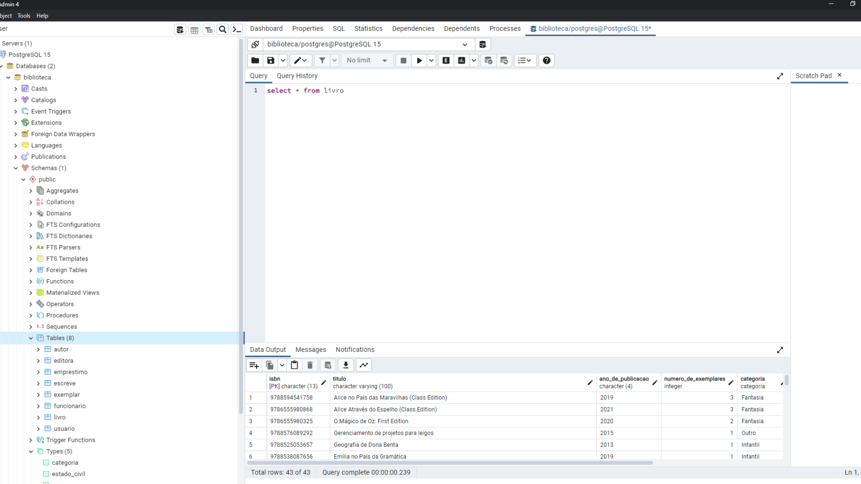The height and width of the screenshot is (484, 861).
Task: Edit the titulo column pencil icon
Action: pos(590,383)
